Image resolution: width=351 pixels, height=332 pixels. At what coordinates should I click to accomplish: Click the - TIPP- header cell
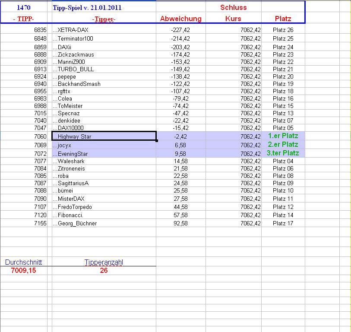tap(24, 19)
